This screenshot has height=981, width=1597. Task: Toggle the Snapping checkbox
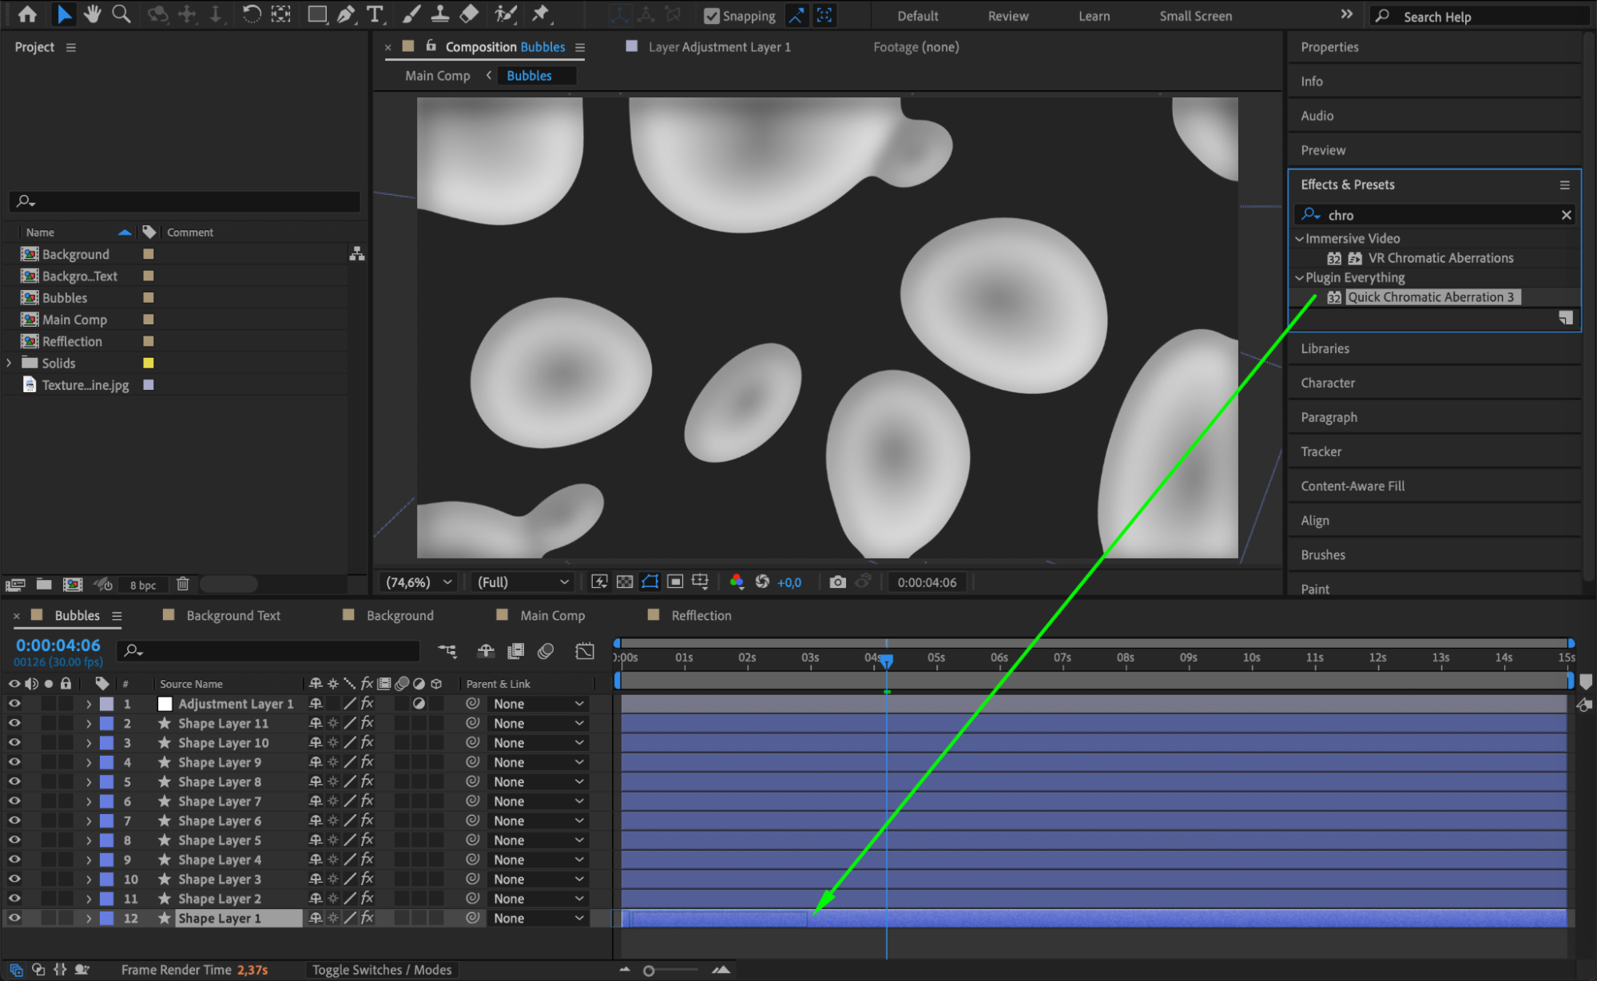pos(711,16)
